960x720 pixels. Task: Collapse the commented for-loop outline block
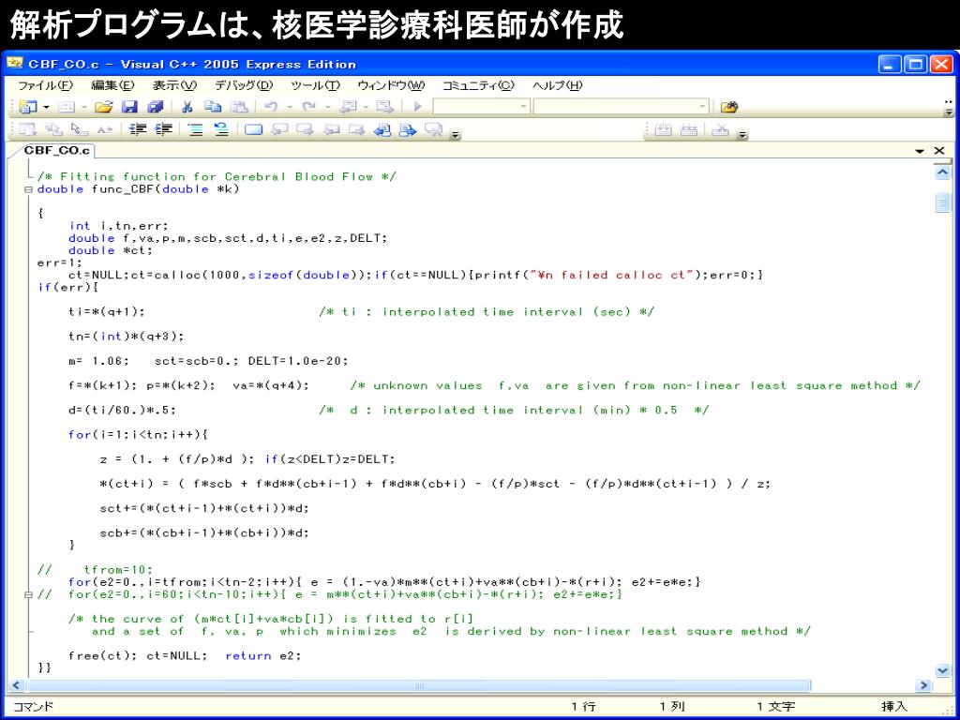click(28, 594)
